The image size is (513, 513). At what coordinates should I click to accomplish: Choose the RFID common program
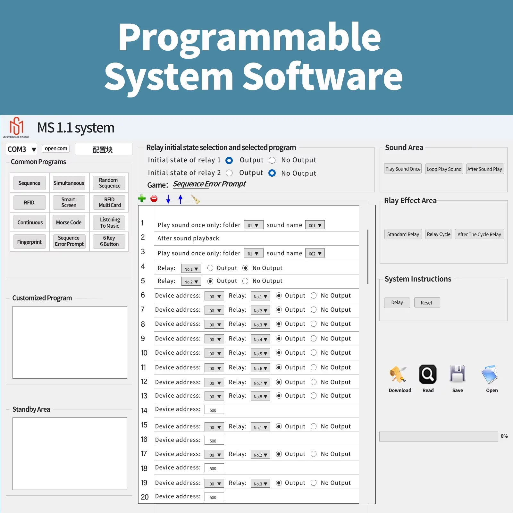29,203
